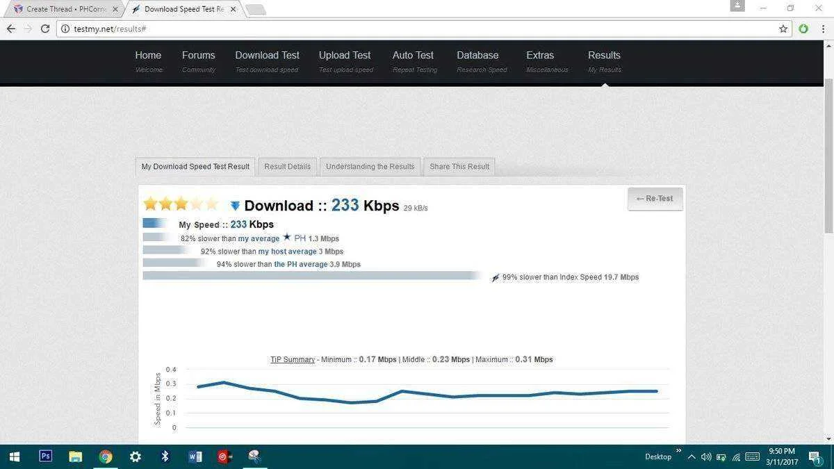834x469 pixels.
Task: Open the clock showing 9:50 PM
Action: click(x=782, y=456)
